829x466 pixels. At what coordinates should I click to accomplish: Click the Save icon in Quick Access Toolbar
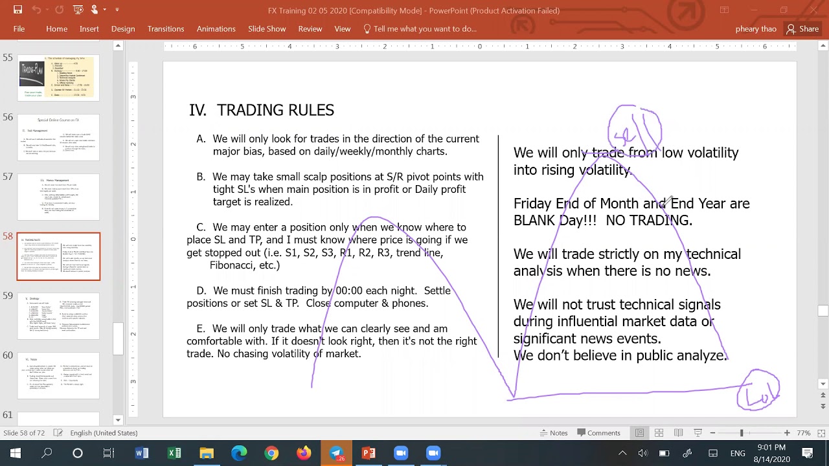coord(17,10)
